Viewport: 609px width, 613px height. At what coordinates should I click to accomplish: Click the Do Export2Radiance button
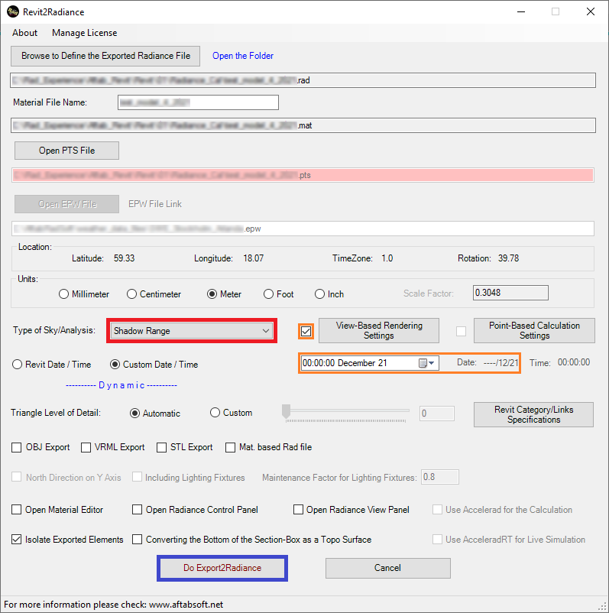[222, 568]
